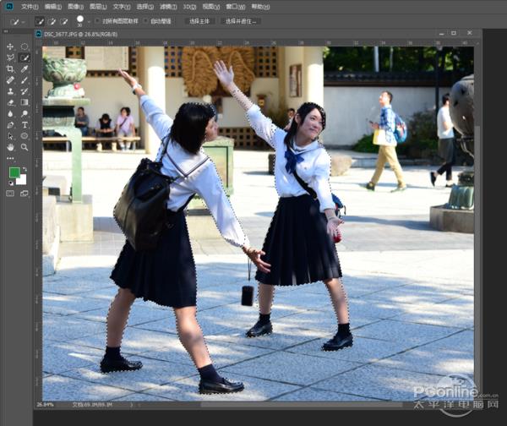Select the Eyedropper tool
This screenshot has width=507, height=426.
click(x=25, y=69)
